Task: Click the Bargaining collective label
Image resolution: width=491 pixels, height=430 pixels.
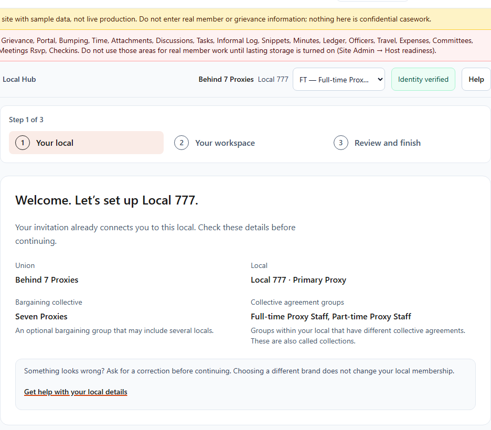Action: pos(49,303)
